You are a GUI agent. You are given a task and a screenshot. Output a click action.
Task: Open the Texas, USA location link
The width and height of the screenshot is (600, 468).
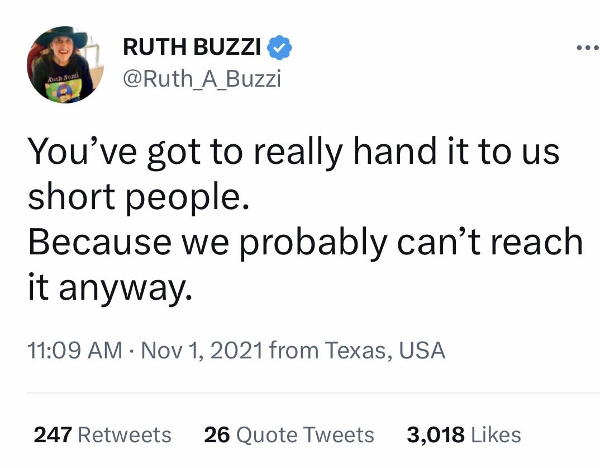385,351
